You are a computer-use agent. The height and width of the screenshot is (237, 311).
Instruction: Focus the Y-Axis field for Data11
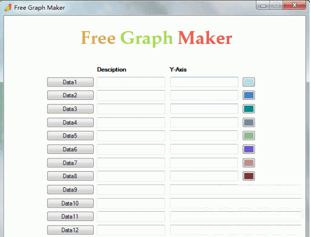pyautogui.click(x=235, y=216)
